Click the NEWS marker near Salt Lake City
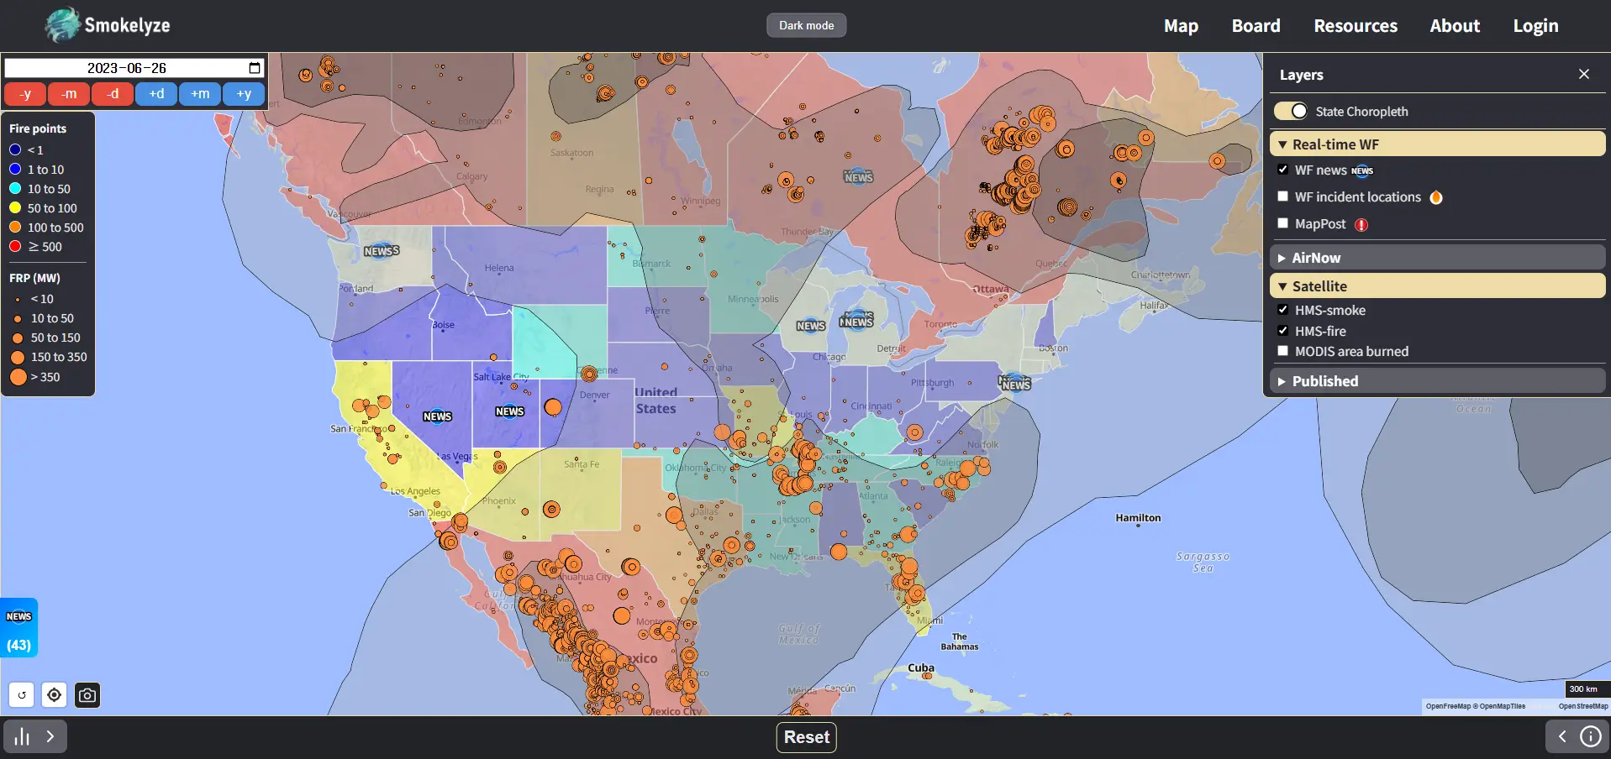Screen dimensions: 1611x759 point(509,411)
